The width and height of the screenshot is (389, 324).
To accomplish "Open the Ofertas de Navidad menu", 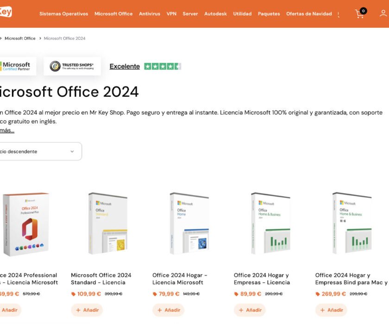I will (309, 14).
